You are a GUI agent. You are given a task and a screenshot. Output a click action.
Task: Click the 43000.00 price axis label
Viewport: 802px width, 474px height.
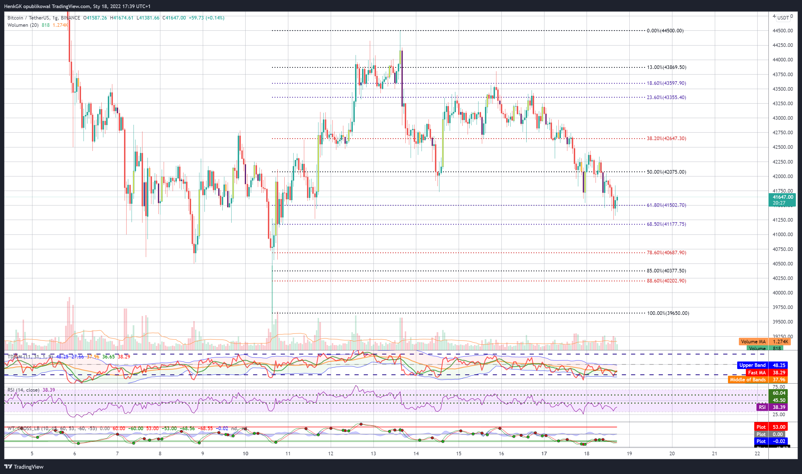[782, 118]
